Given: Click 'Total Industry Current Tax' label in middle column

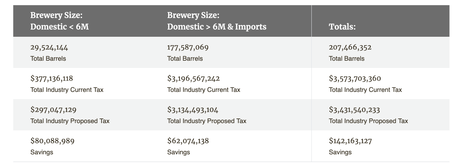Looking at the screenshot, I should 204,90.
